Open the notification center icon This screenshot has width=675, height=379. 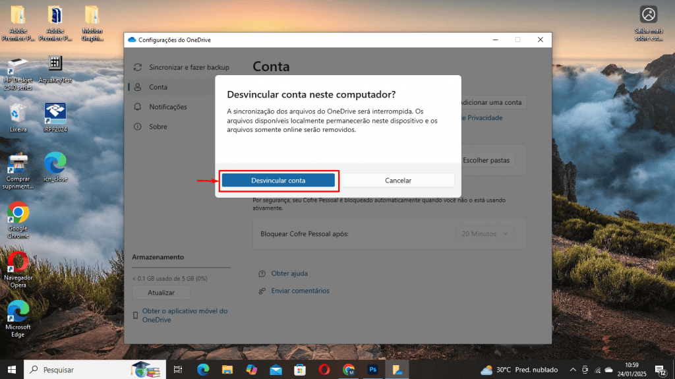coord(660,370)
